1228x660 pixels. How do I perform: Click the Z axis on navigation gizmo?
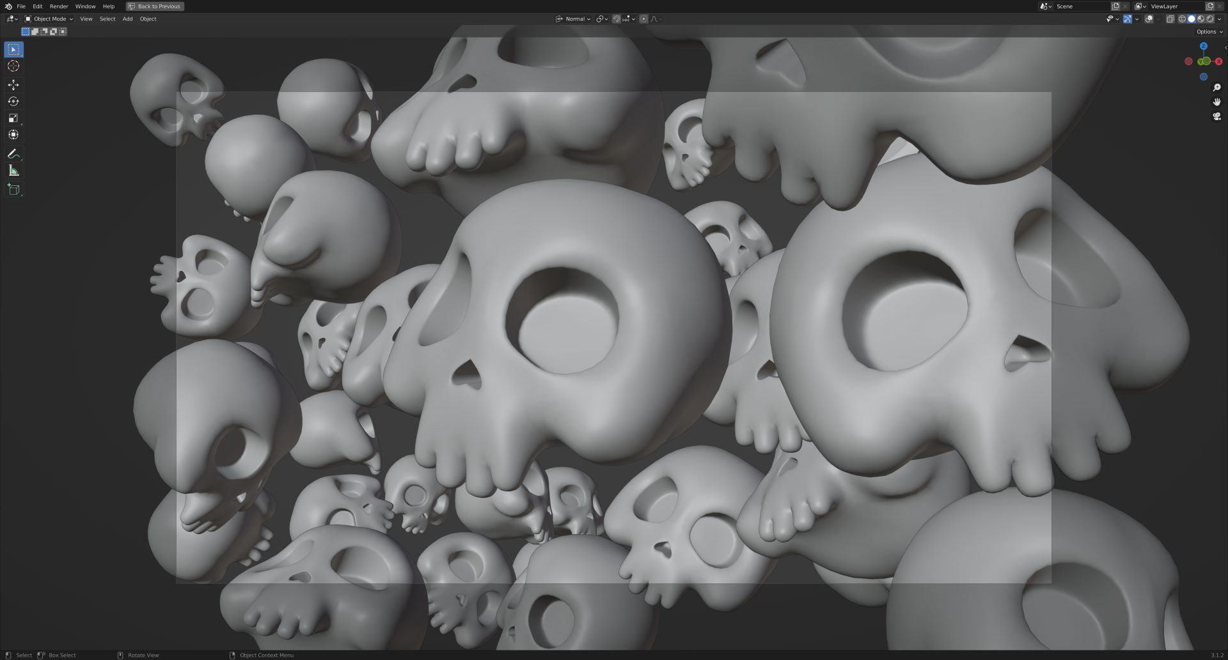1203,46
